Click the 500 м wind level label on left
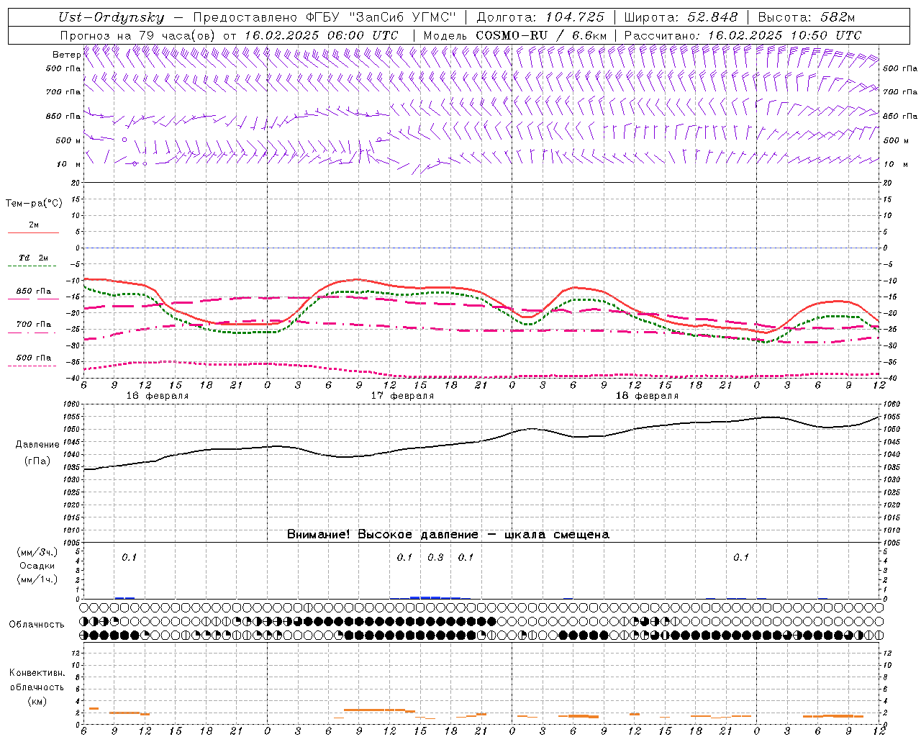Viewport: 921px width, 737px height. click(x=68, y=140)
